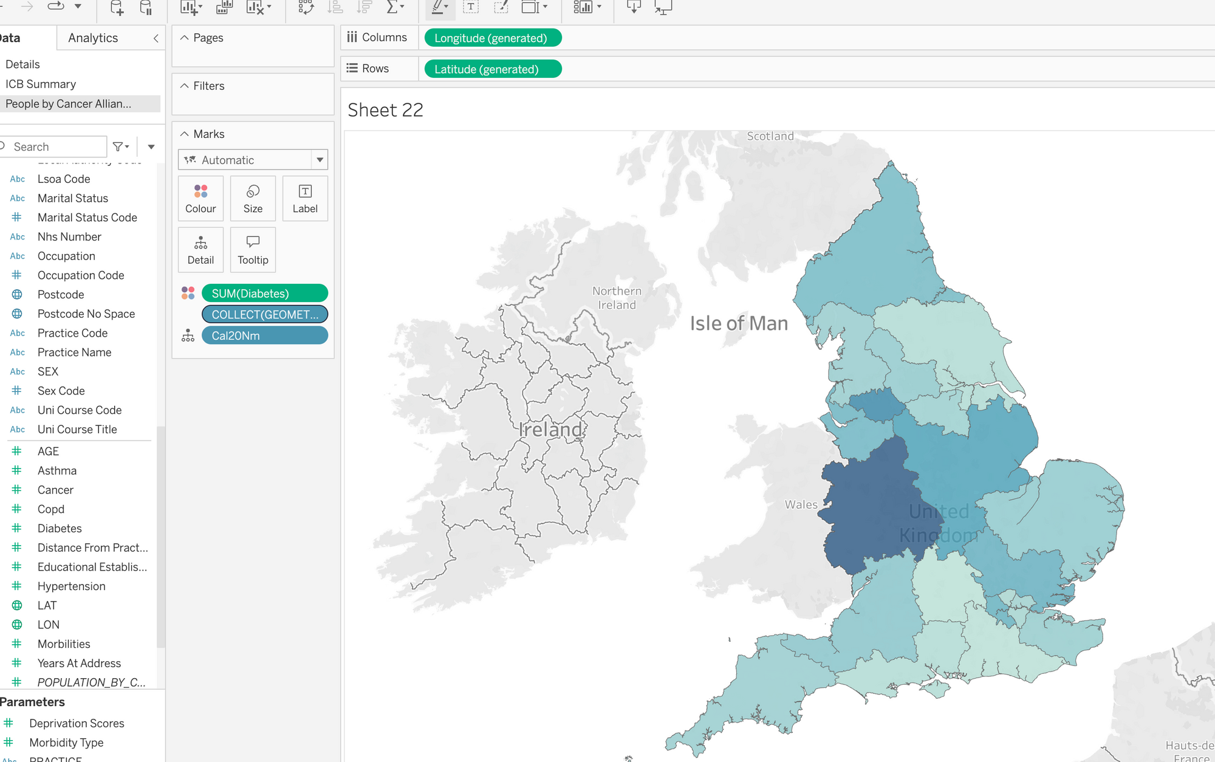Click the SUM(Diabetes) colour pill
This screenshot has height=762, width=1215.
click(264, 293)
